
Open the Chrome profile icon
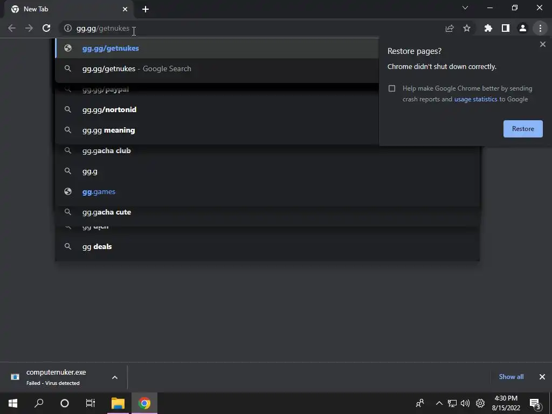pos(523,28)
